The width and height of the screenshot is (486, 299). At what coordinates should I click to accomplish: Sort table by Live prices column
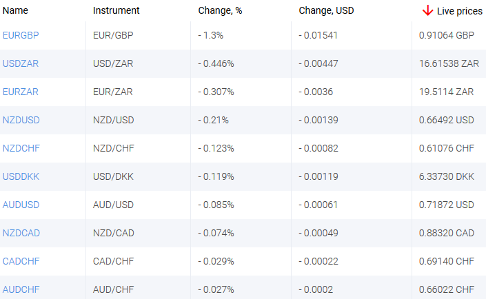click(x=460, y=11)
